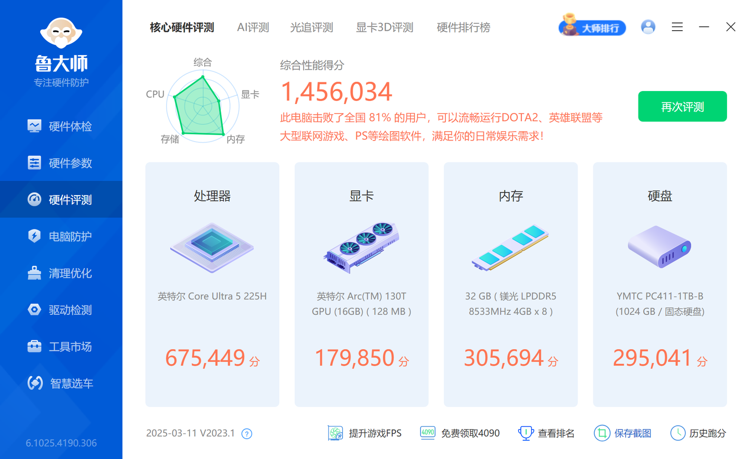Viewport: 750px width, 459px height.
Task: Click Arc(TM) 130T GPU description
Action: 361,304
